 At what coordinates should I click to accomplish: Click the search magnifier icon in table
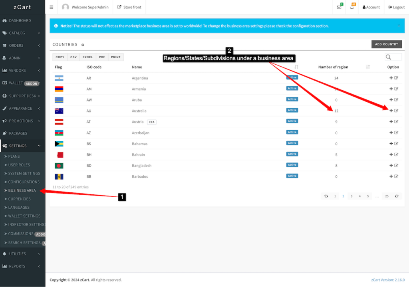[x=388, y=57]
